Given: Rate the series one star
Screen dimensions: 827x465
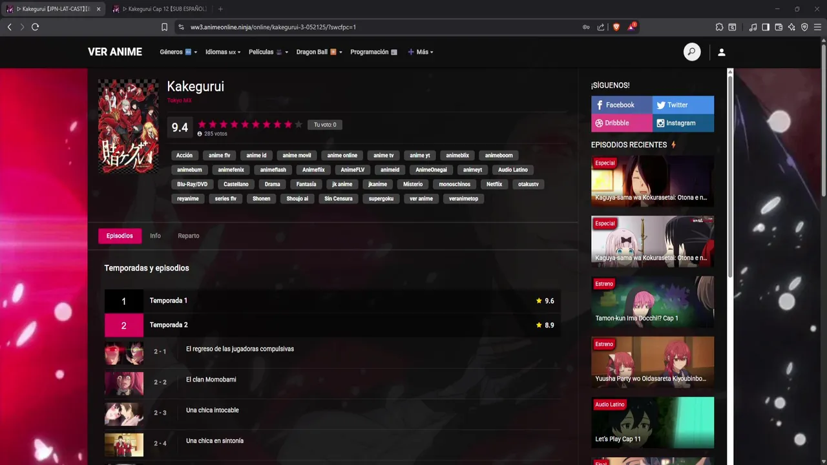Looking at the screenshot, I should click(202, 125).
